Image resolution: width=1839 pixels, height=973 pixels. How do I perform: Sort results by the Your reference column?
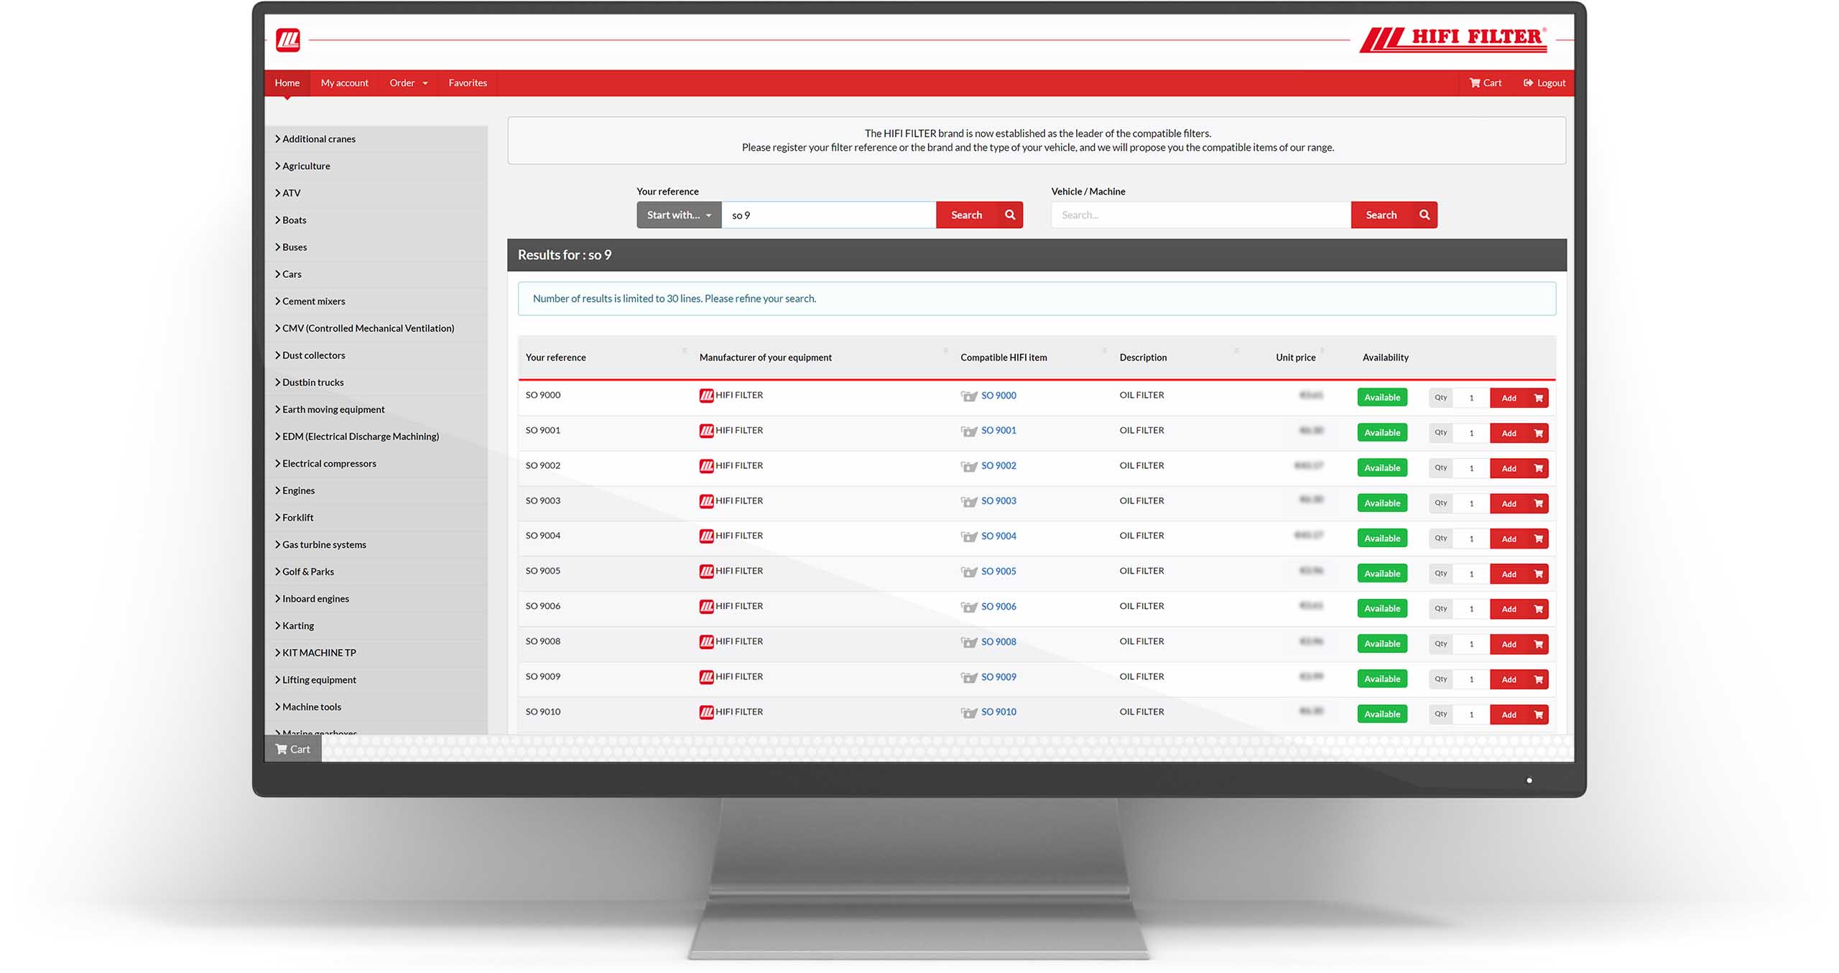(555, 357)
